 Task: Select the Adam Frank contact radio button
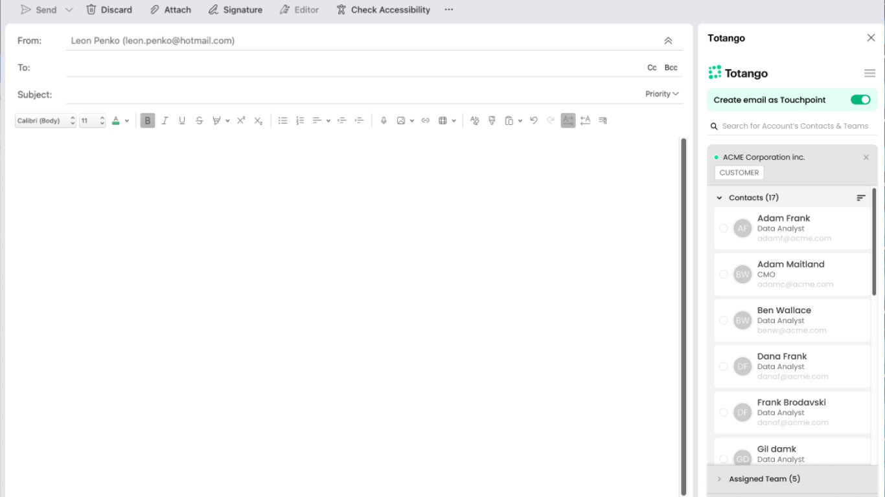click(724, 228)
